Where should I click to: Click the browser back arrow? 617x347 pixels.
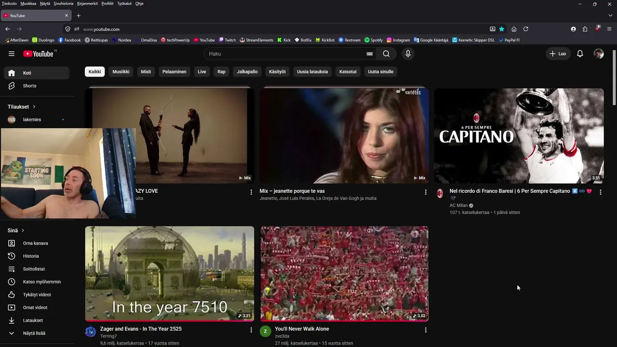click(8, 29)
